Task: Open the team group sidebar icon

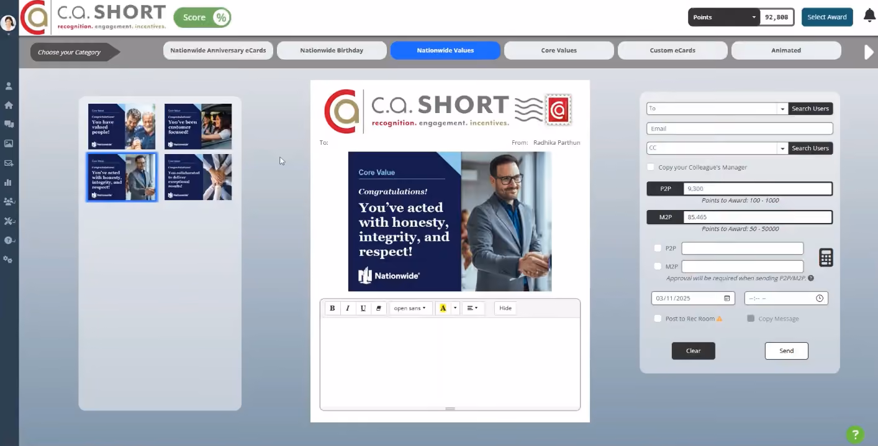Action: click(9, 201)
